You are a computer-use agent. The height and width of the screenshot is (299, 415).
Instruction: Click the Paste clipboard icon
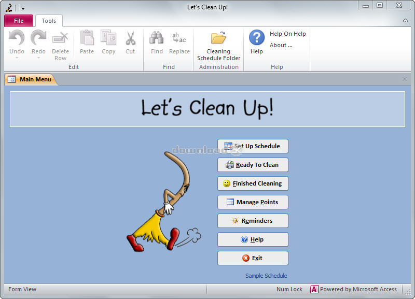tap(87, 38)
